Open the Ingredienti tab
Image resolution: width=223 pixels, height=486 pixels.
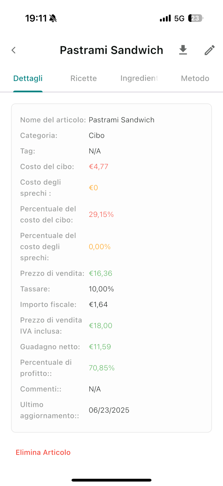(139, 78)
